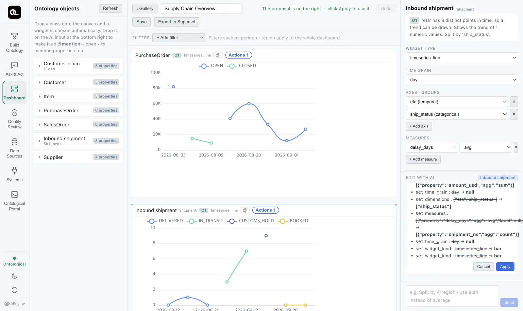This screenshot has width=523, height=311.
Task: Open the Ontological Portal
Action: (x=14, y=201)
